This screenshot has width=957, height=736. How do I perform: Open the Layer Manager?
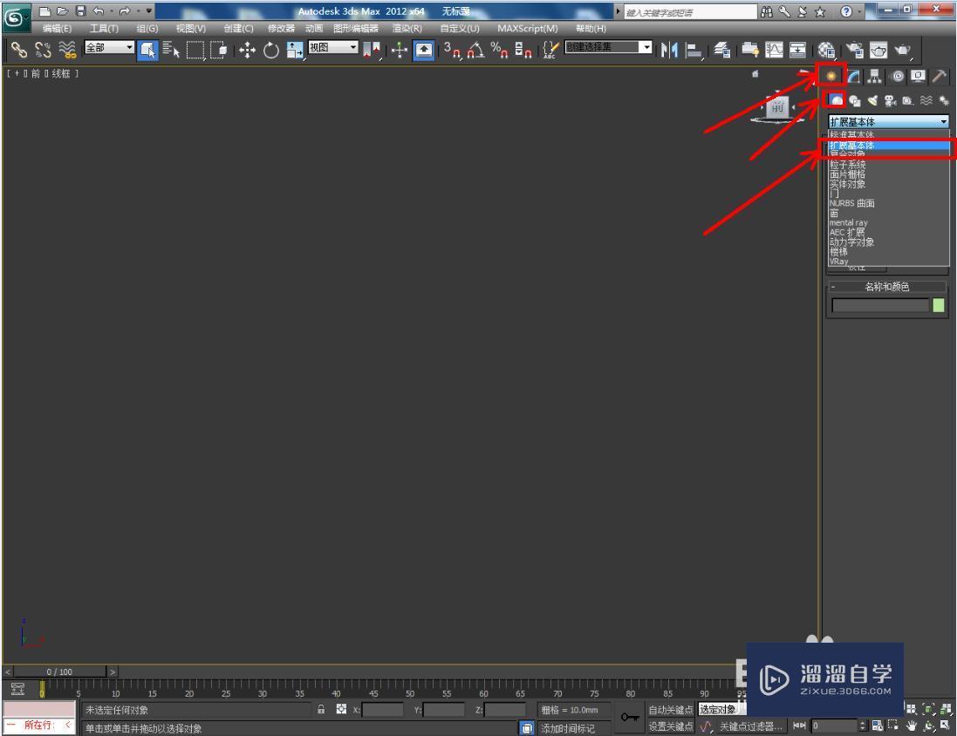(722, 50)
